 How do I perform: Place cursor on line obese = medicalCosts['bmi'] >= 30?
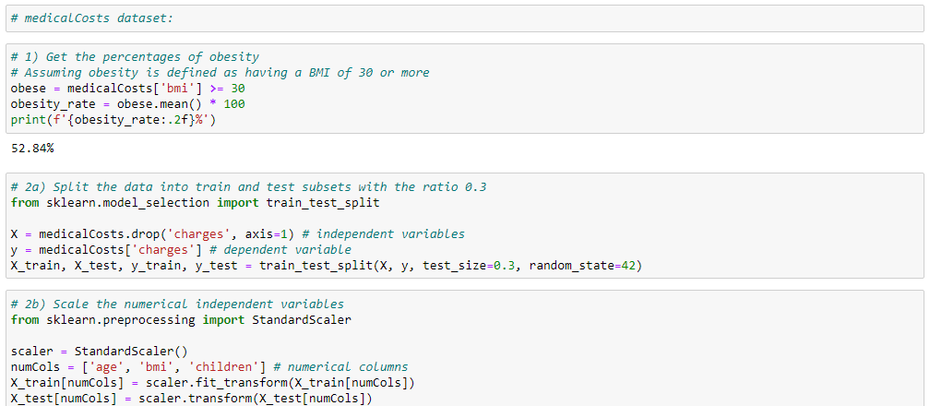pos(128,89)
